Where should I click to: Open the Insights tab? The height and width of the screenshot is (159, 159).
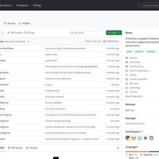(x=24, y=23)
